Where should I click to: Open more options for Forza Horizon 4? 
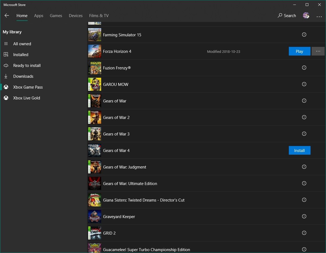pyautogui.click(x=318, y=51)
